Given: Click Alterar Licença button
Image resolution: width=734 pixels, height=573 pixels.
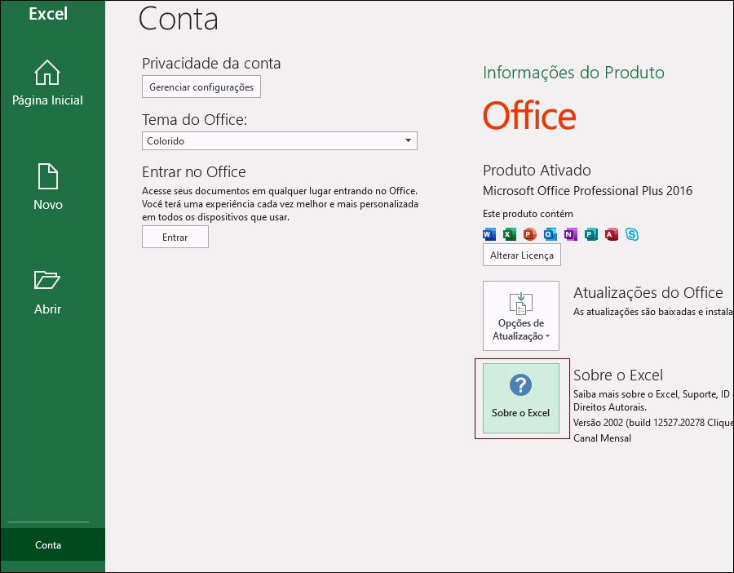Looking at the screenshot, I should (521, 255).
